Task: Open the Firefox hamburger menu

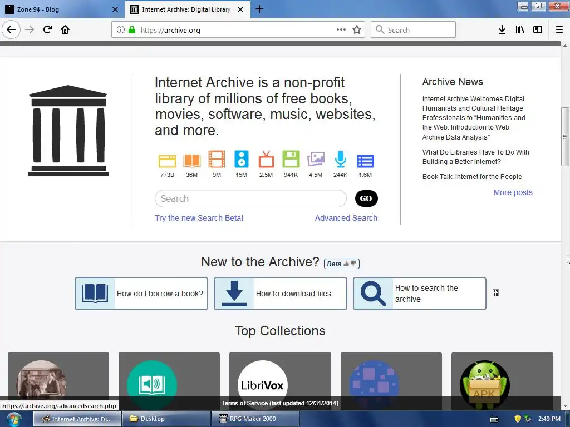Action: point(559,30)
